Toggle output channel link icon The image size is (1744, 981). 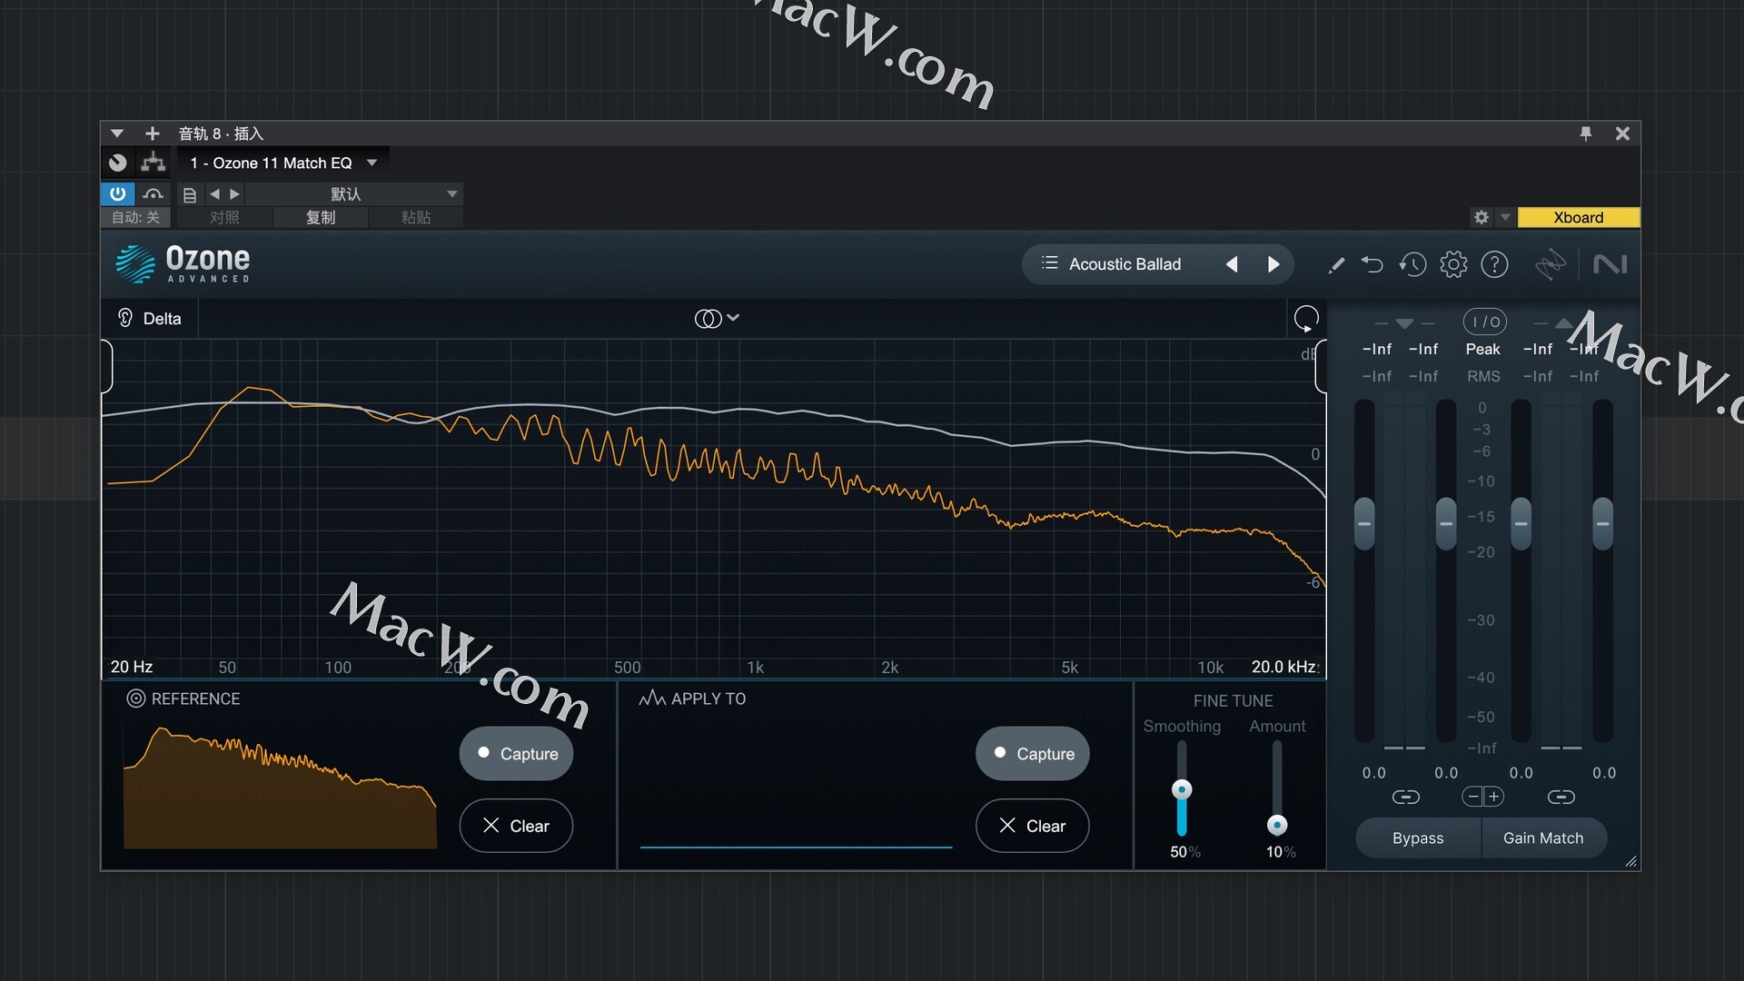[1561, 797]
